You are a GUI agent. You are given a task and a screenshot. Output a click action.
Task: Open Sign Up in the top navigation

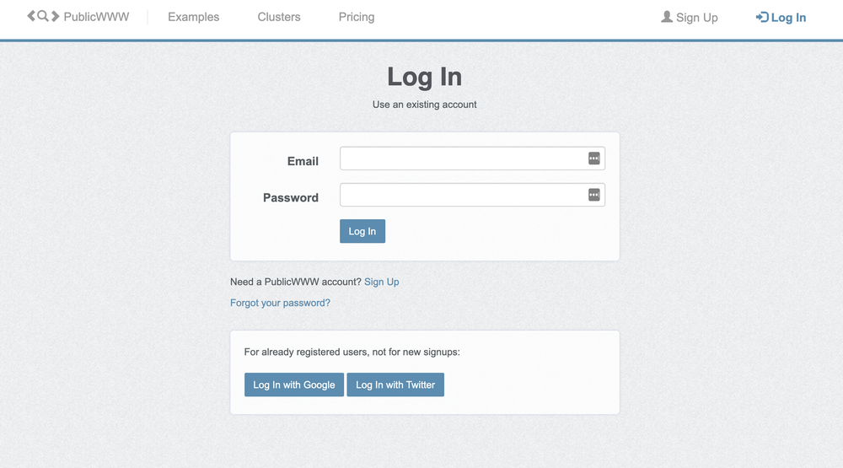tap(697, 18)
